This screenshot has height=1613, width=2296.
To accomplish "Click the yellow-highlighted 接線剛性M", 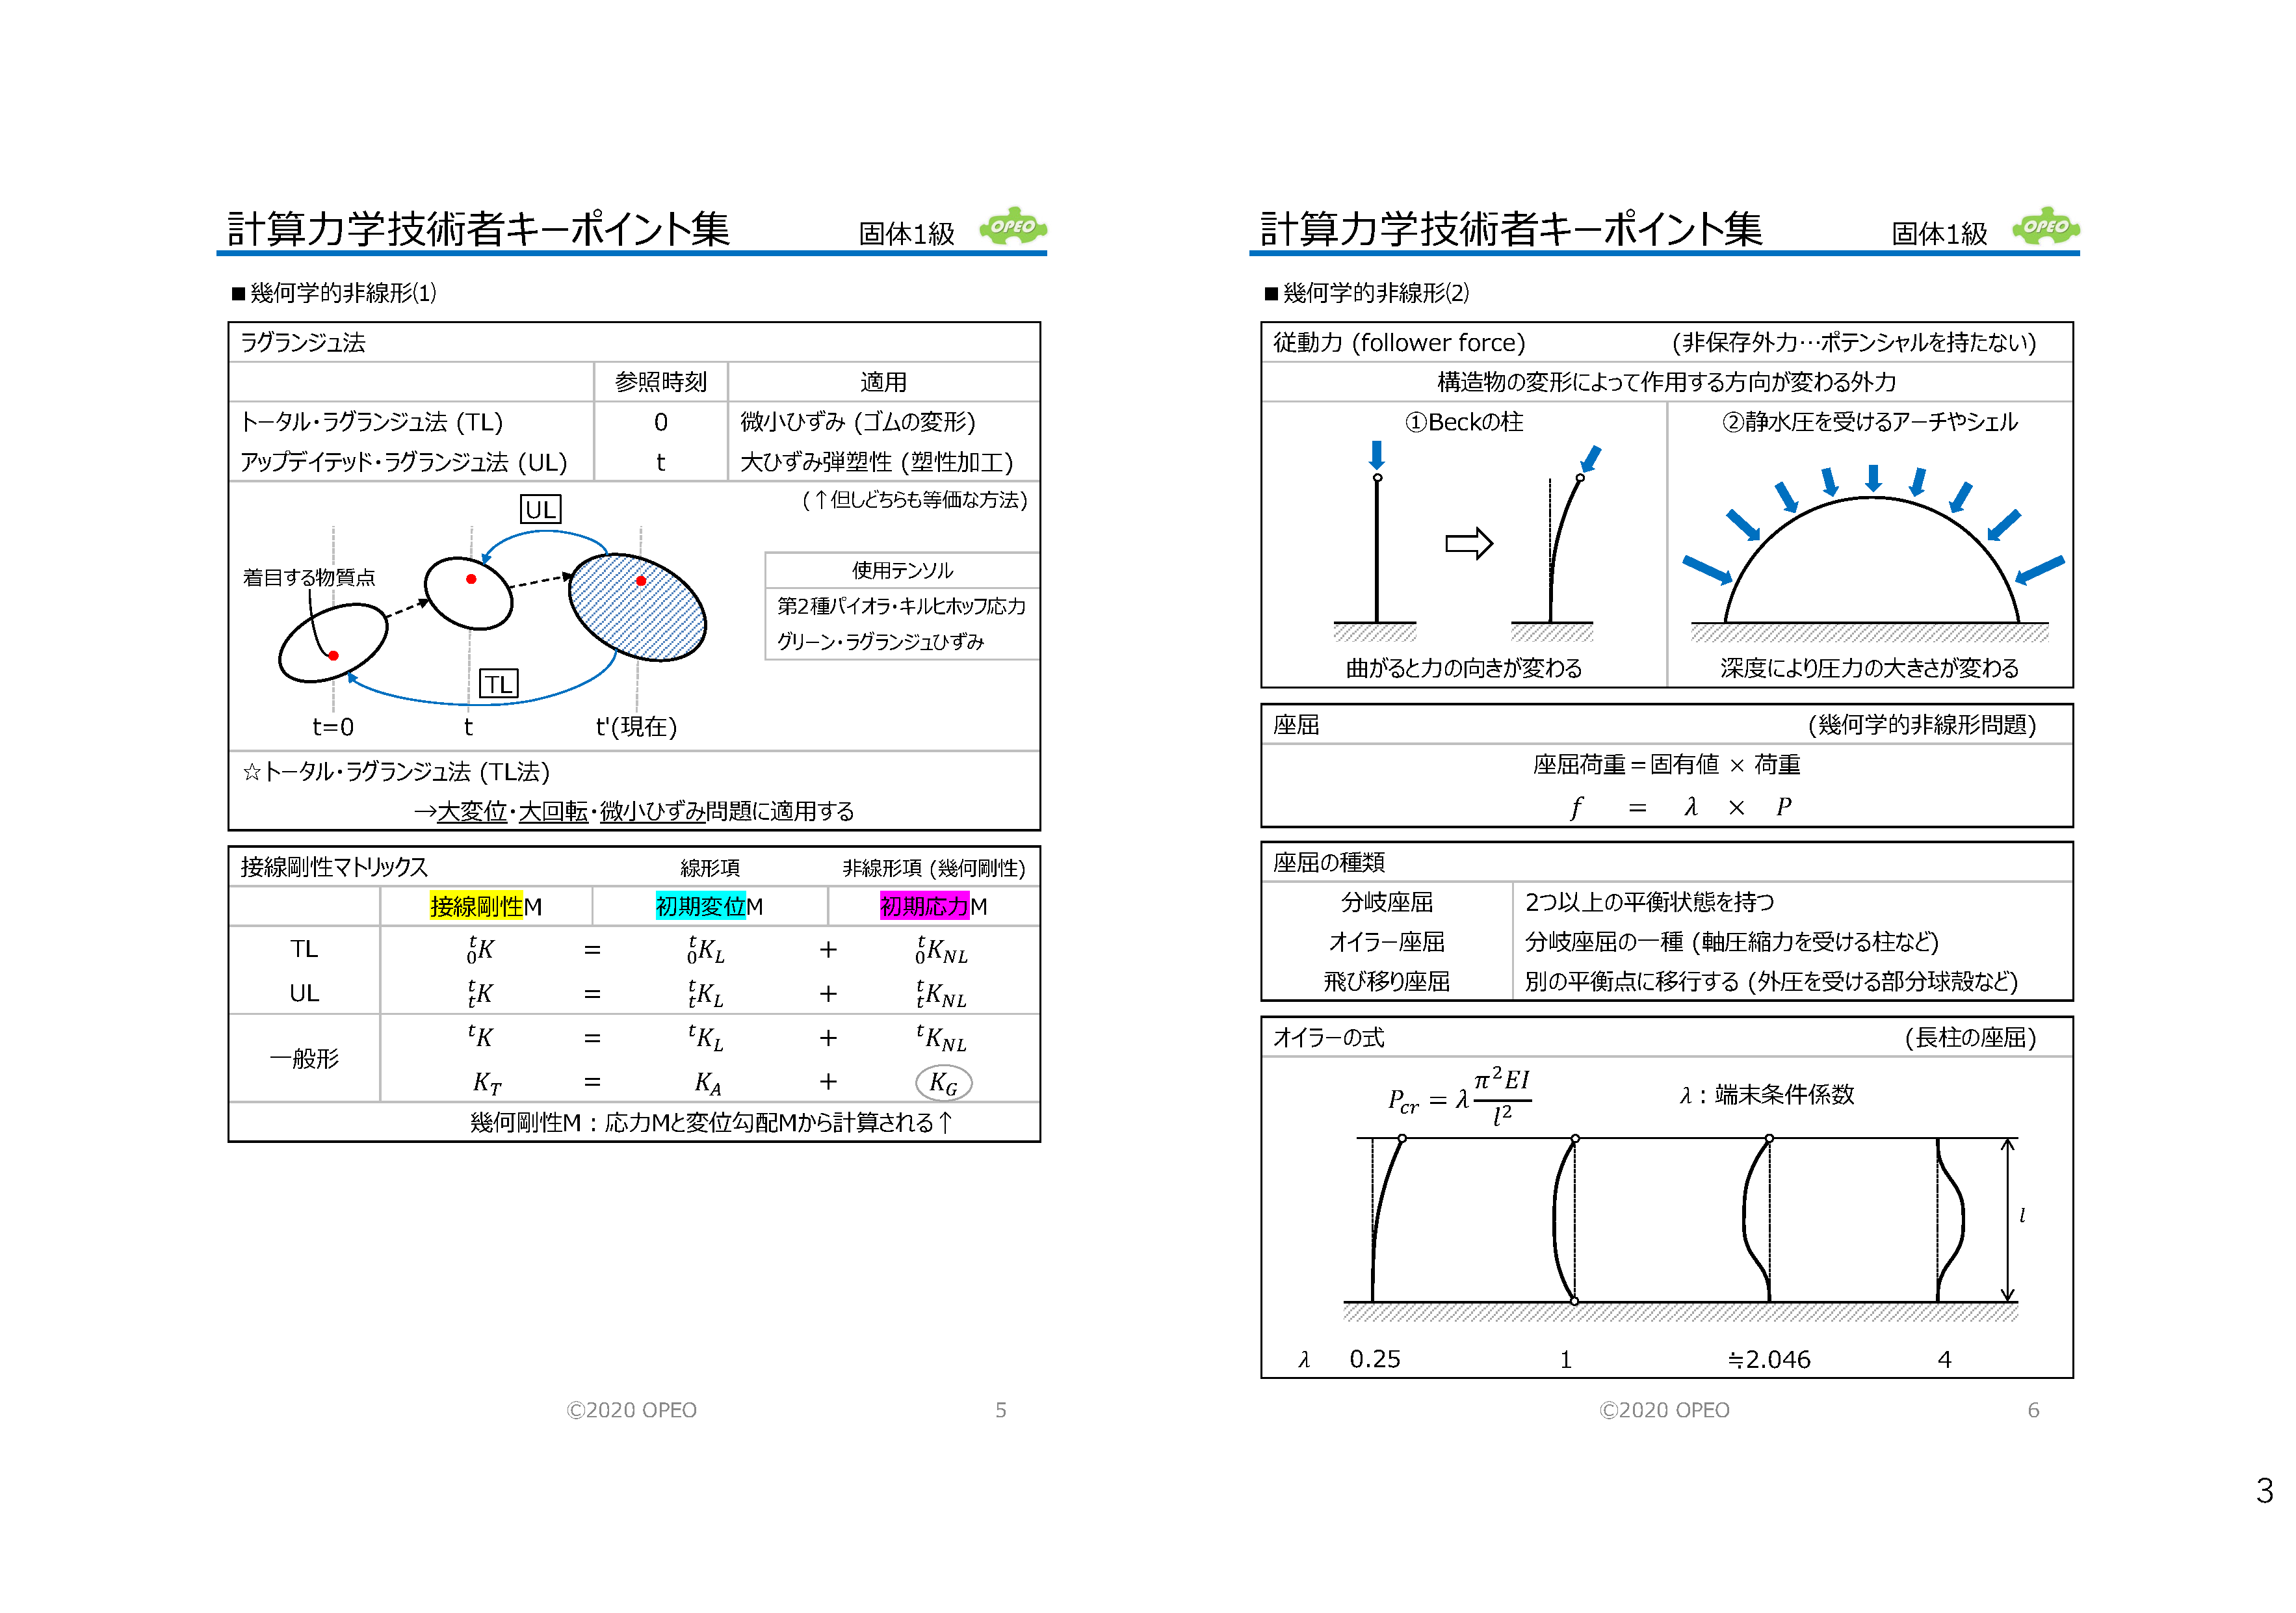I will (486, 907).
